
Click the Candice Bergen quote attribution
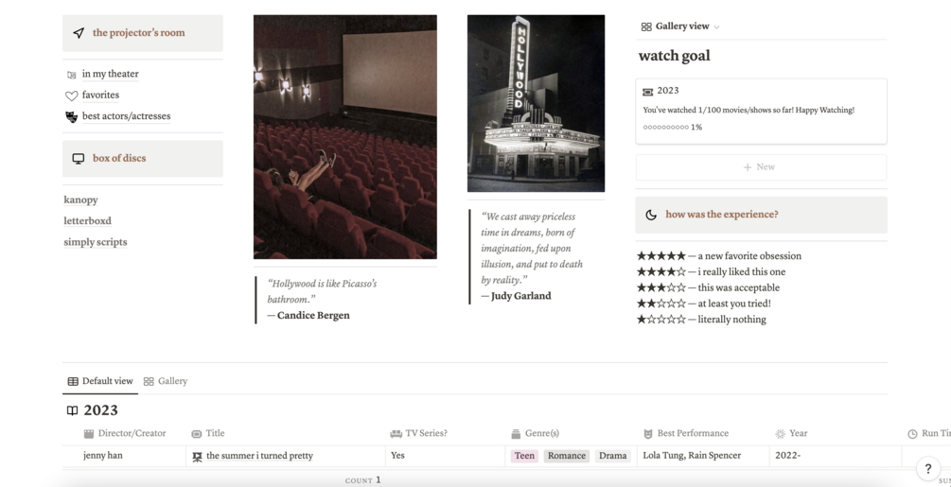tap(308, 316)
